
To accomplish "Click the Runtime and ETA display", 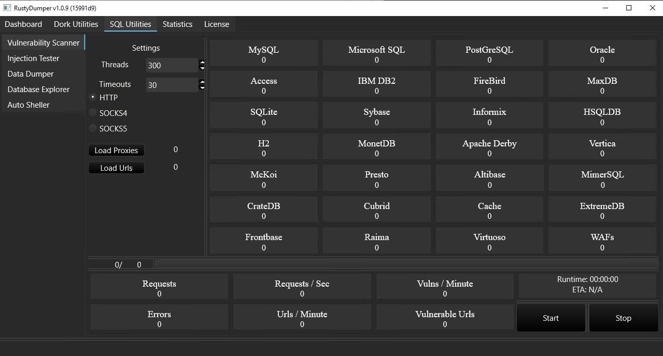I will [x=588, y=285].
